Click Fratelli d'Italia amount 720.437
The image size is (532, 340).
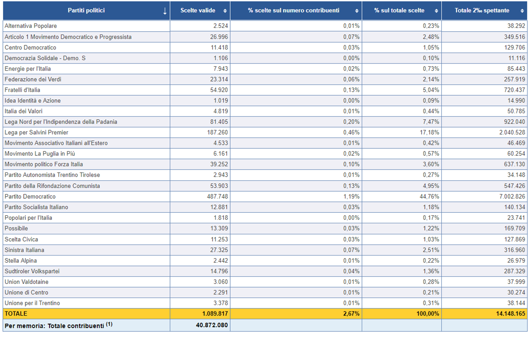click(515, 90)
